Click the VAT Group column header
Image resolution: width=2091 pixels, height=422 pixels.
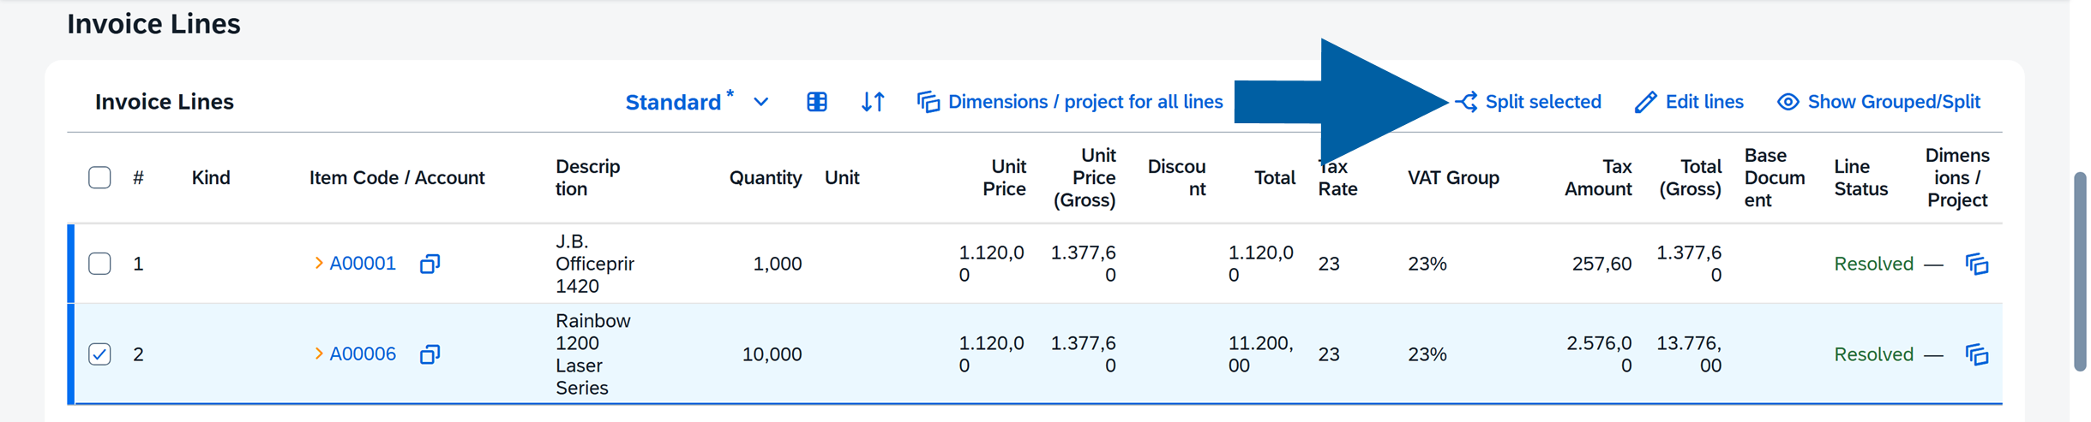point(1453,178)
